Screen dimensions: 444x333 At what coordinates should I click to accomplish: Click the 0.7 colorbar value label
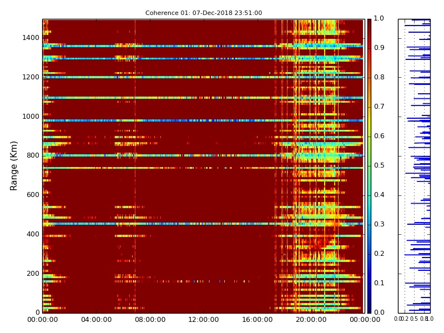click(x=379, y=107)
